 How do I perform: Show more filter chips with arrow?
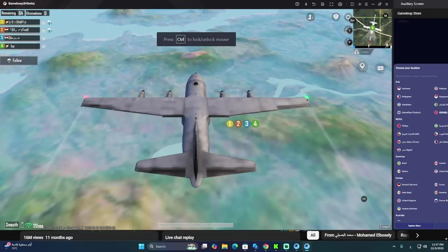click(x=417, y=235)
